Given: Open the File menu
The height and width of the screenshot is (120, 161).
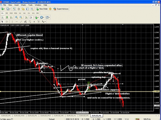Looking at the screenshot, I should pyautogui.click(x=5, y=5).
